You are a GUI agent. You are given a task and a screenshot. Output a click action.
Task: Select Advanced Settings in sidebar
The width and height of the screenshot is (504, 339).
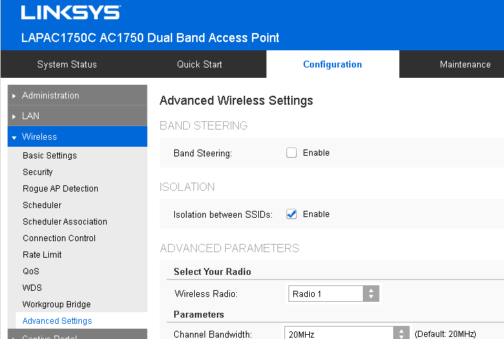(57, 320)
